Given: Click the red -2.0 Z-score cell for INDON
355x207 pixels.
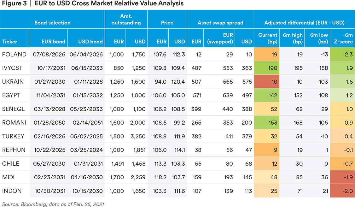Looking at the screenshot, I should 342,191.
